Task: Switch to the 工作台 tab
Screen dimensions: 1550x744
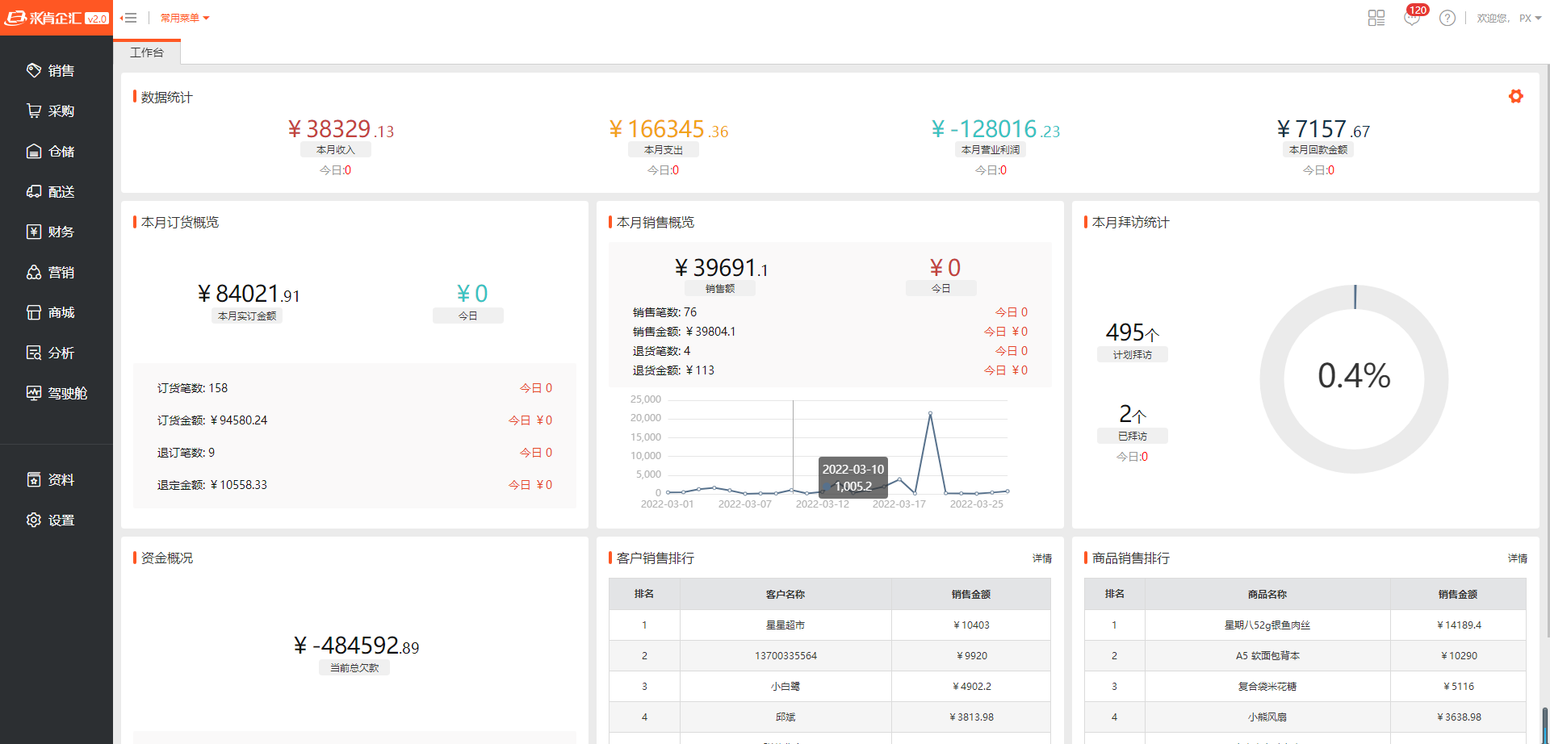Action: pos(147,52)
